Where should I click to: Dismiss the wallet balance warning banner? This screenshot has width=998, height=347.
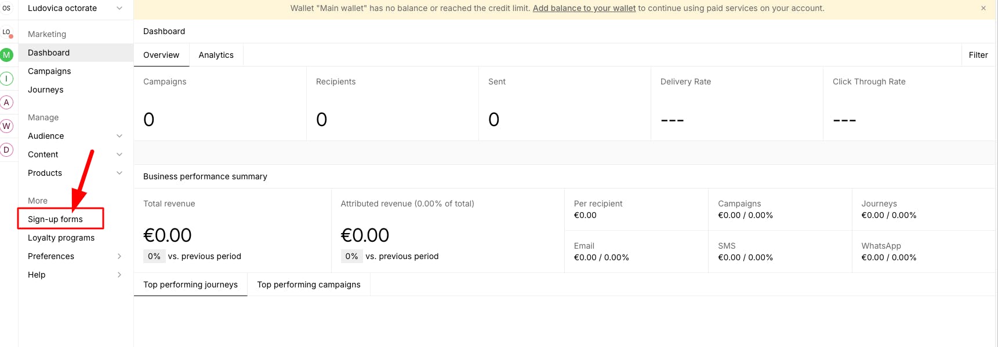coord(984,8)
